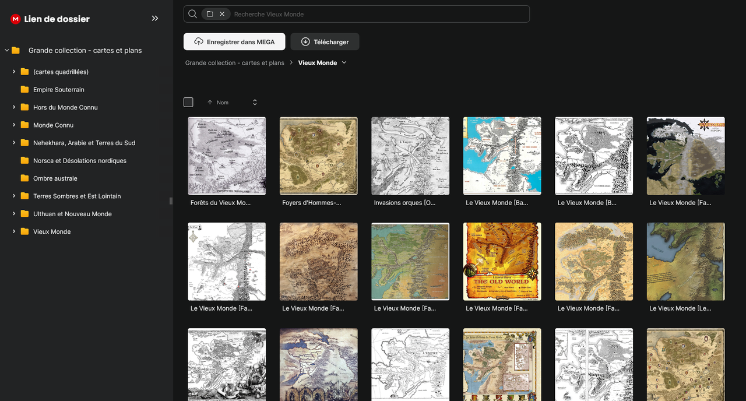Image resolution: width=746 pixels, height=401 pixels.
Task: Click Invasions orques [O... file name
Action: (404, 203)
